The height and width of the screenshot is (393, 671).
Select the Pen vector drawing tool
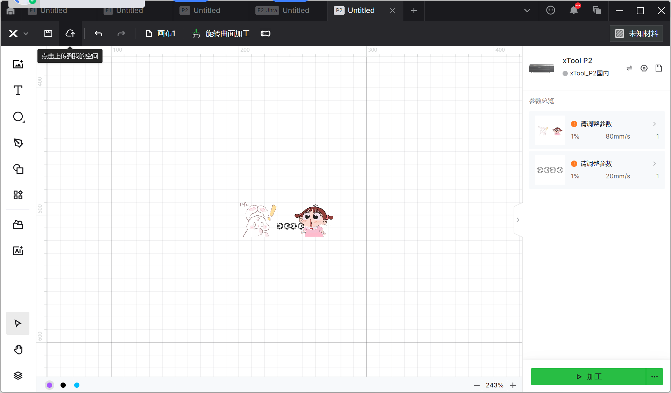18,143
